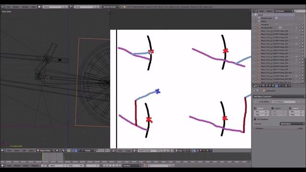Screen dimensions: 306x172
Task: Select the World row in outliner
Action: (x=263, y=21)
